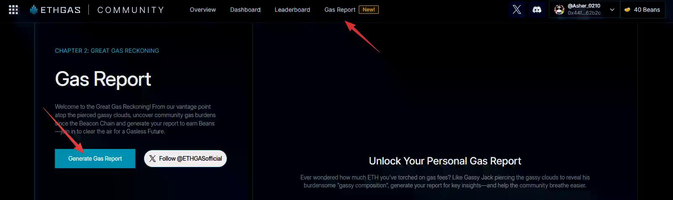This screenshot has height=200, width=673.
Task: Switch to the Dashboard tab
Action: pos(245,10)
